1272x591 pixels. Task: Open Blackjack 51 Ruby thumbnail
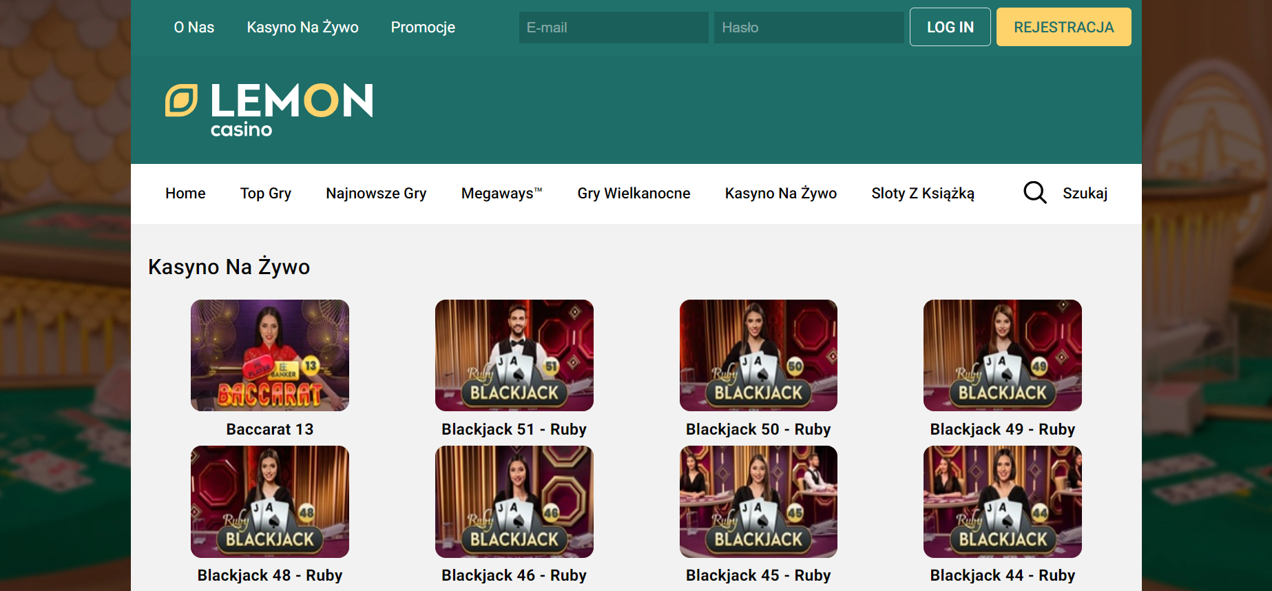(x=514, y=355)
